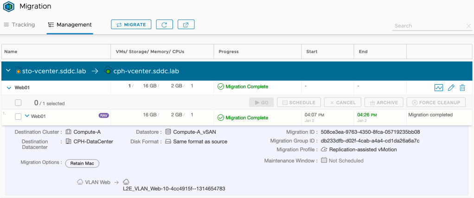The height and width of the screenshot is (198, 474).
Task: Select the Management tab
Action: tap(70, 25)
